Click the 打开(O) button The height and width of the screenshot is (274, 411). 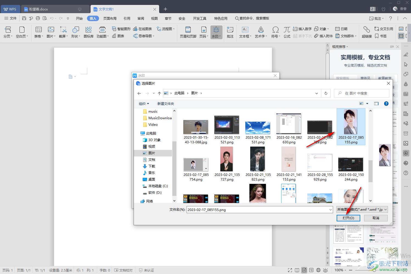[348, 218]
